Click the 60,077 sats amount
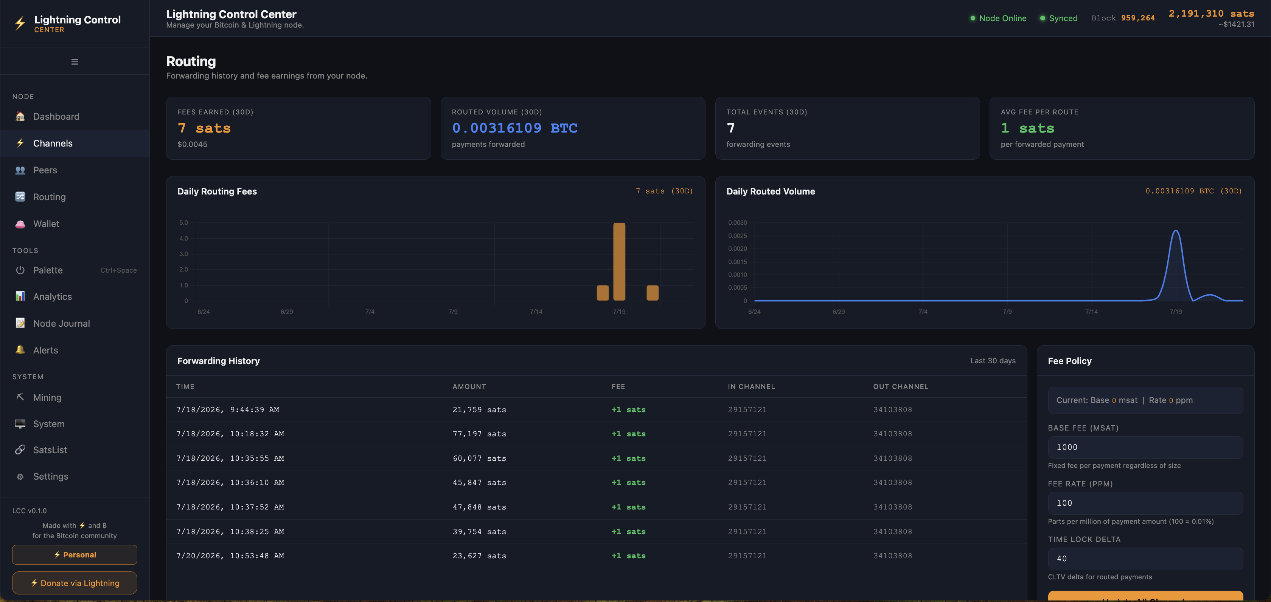Screen dimensions: 1271x602 pyautogui.click(x=480, y=458)
